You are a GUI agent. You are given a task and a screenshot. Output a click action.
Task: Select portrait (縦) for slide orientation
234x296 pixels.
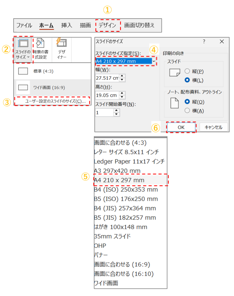click(x=187, y=71)
